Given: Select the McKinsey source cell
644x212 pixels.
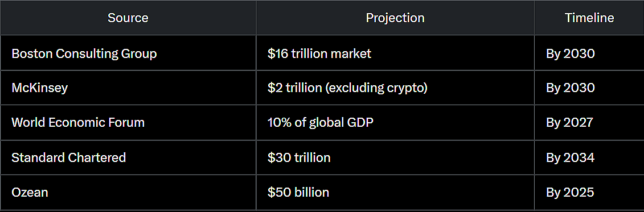Looking at the screenshot, I should [128, 88].
